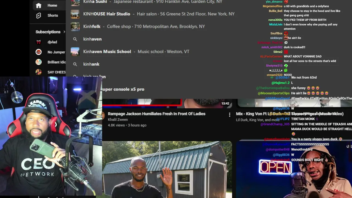The image size is (352, 198).
Task: Click chat username @dompotter848
Action: click(278, 150)
